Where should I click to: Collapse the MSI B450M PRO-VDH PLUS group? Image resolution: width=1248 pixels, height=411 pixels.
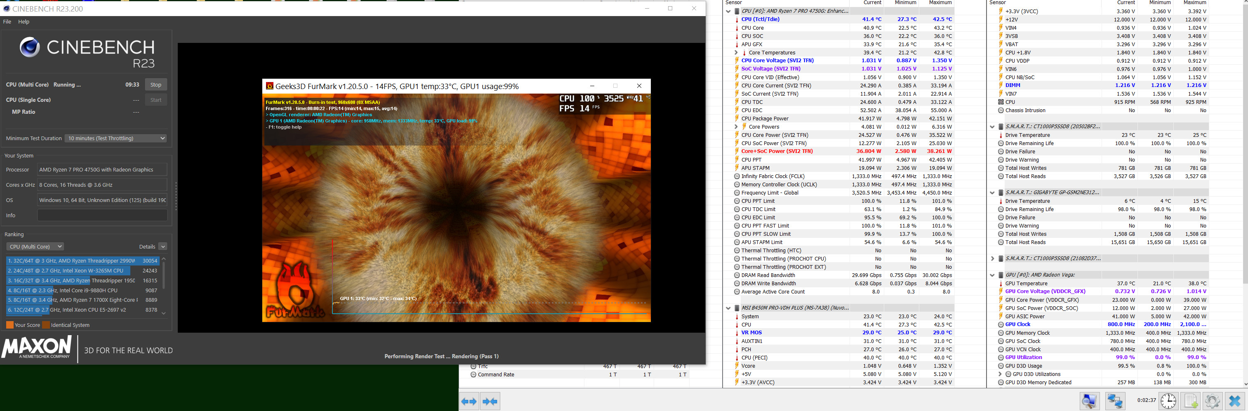pyautogui.click(x=728, y=308)
